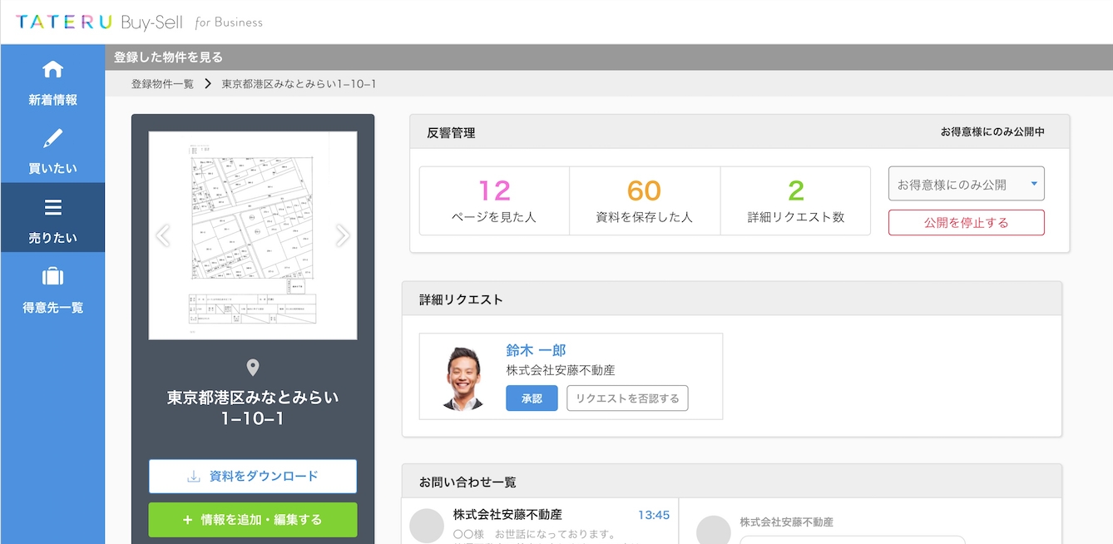Open 東京都港区みなとみらい1-10-1 breadcrumb item

[x=297, y=83]
